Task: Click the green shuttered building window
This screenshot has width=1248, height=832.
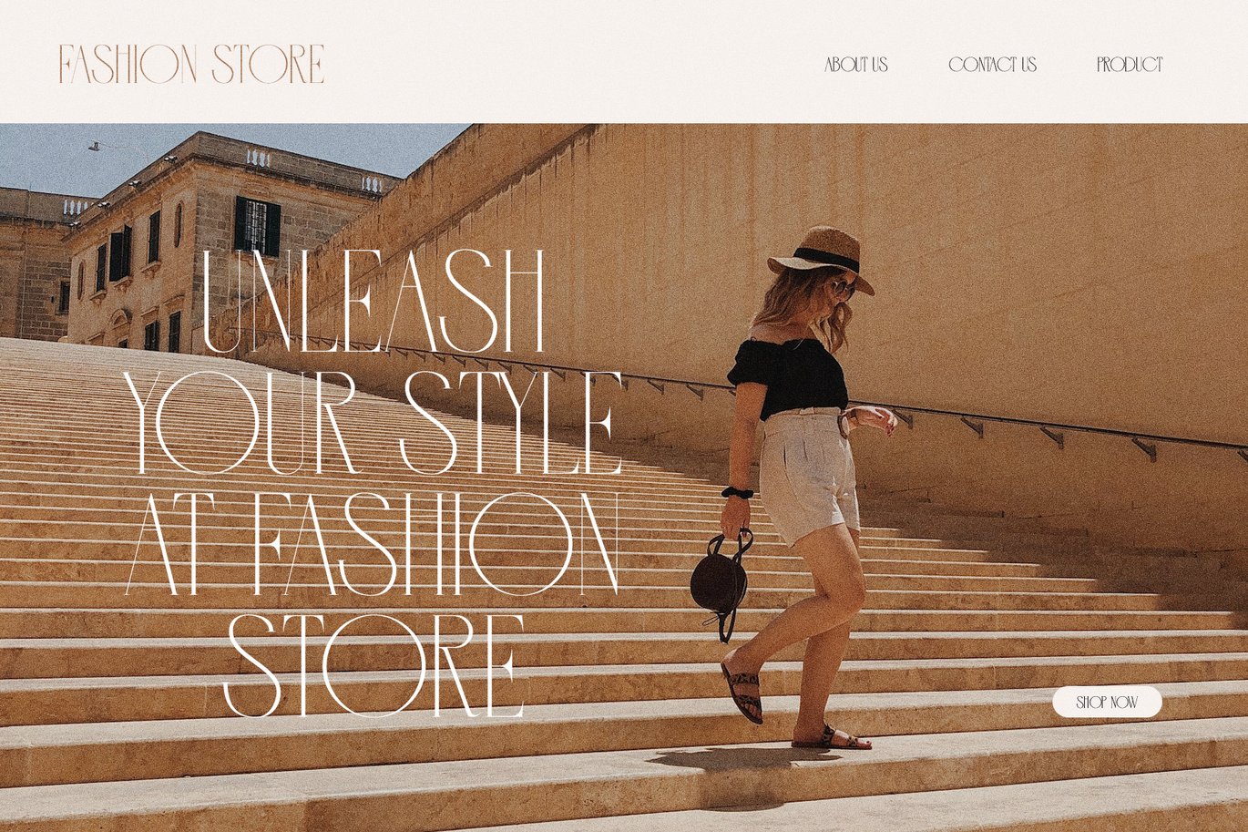Action: click(257, 225)
